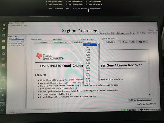Click the address list scroll-down arrow
This screenshot has width=164, height=123.
[99, 84]
